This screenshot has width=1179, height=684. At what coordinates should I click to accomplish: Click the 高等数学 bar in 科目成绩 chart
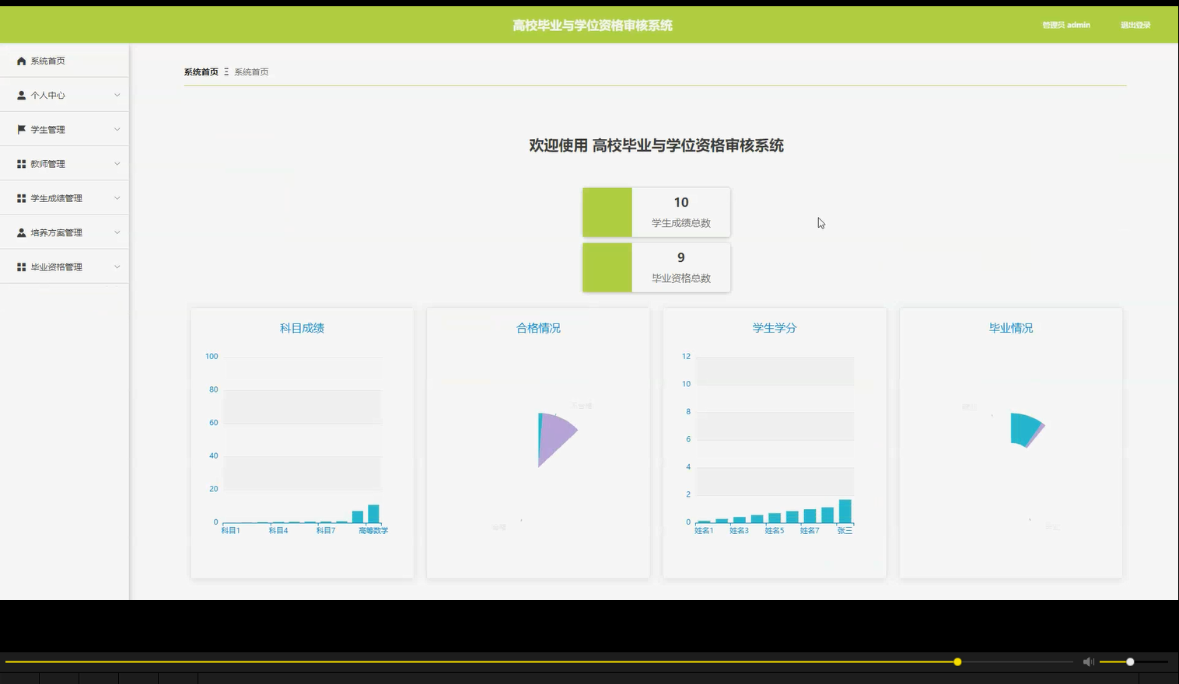click(373, 514)
